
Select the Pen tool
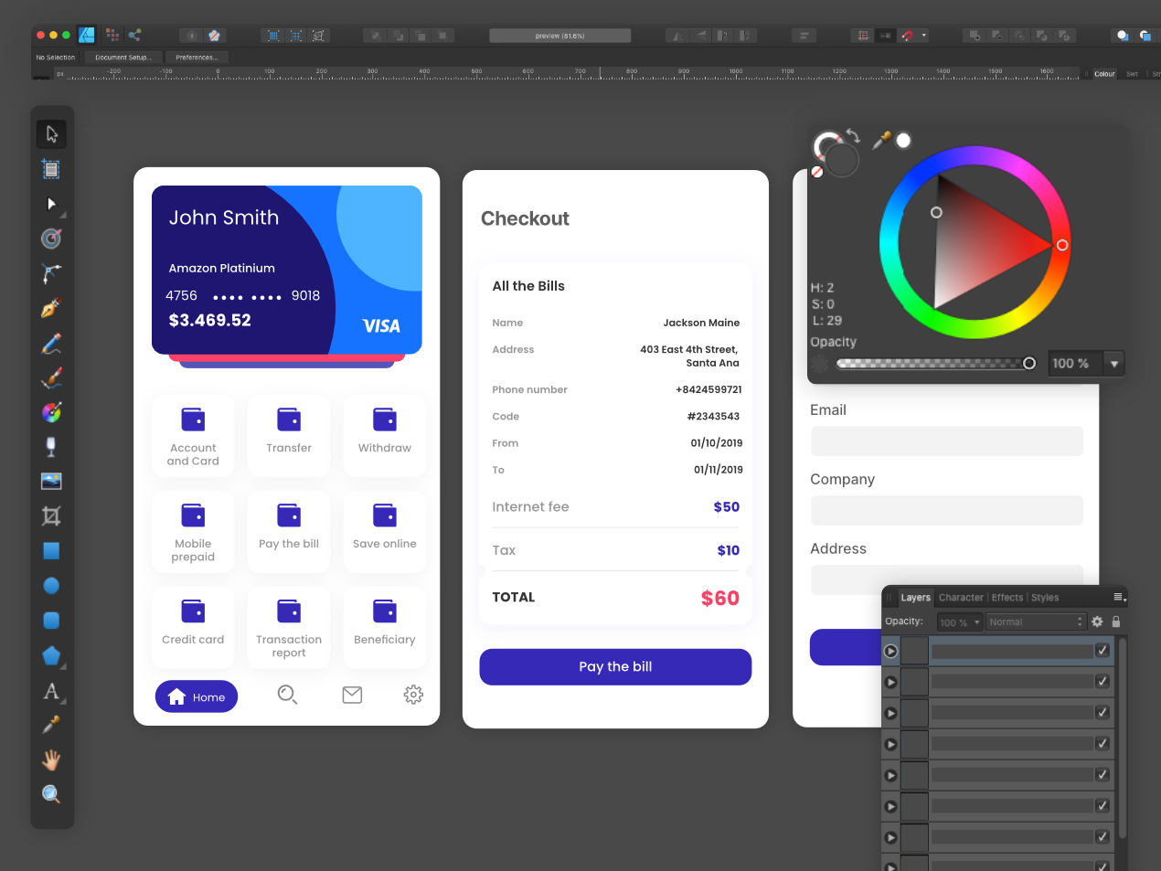[51, 308]
